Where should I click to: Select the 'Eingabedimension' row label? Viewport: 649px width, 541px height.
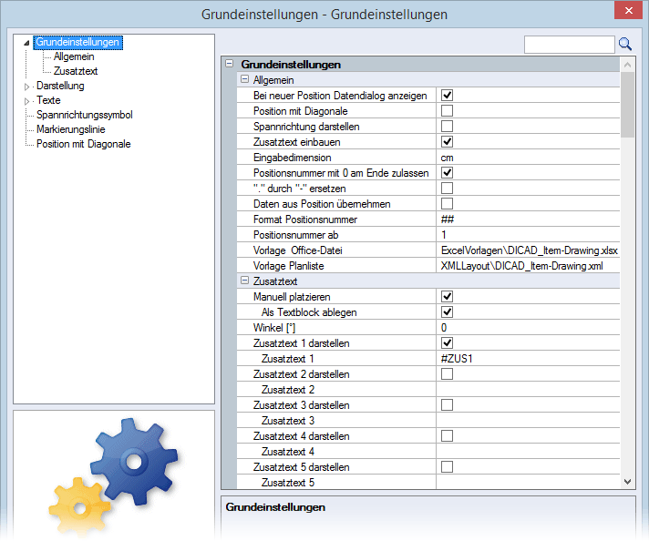(x=293, y=158)
